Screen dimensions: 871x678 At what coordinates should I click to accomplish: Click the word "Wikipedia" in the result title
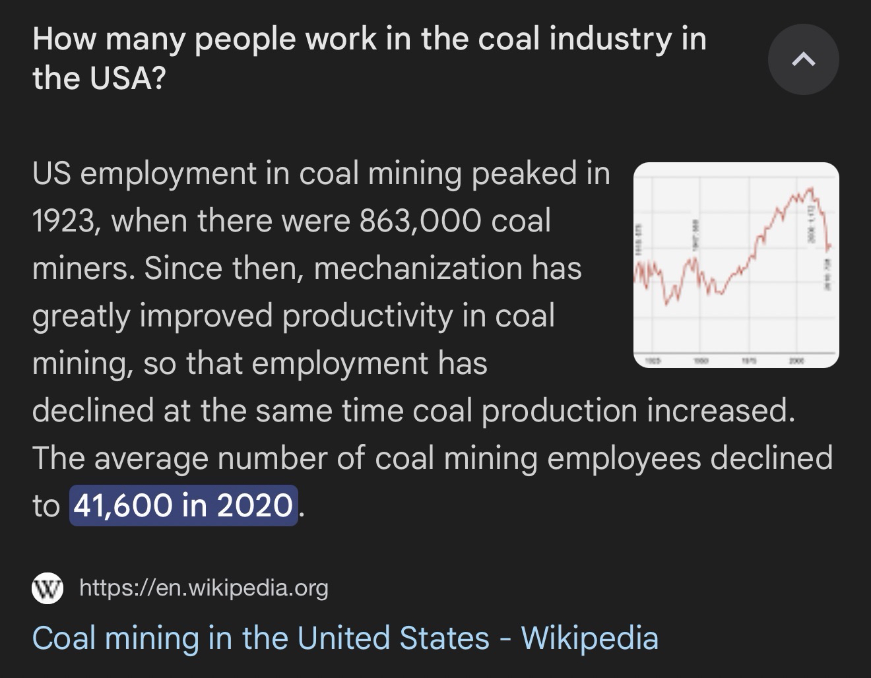tap(589, 638)
